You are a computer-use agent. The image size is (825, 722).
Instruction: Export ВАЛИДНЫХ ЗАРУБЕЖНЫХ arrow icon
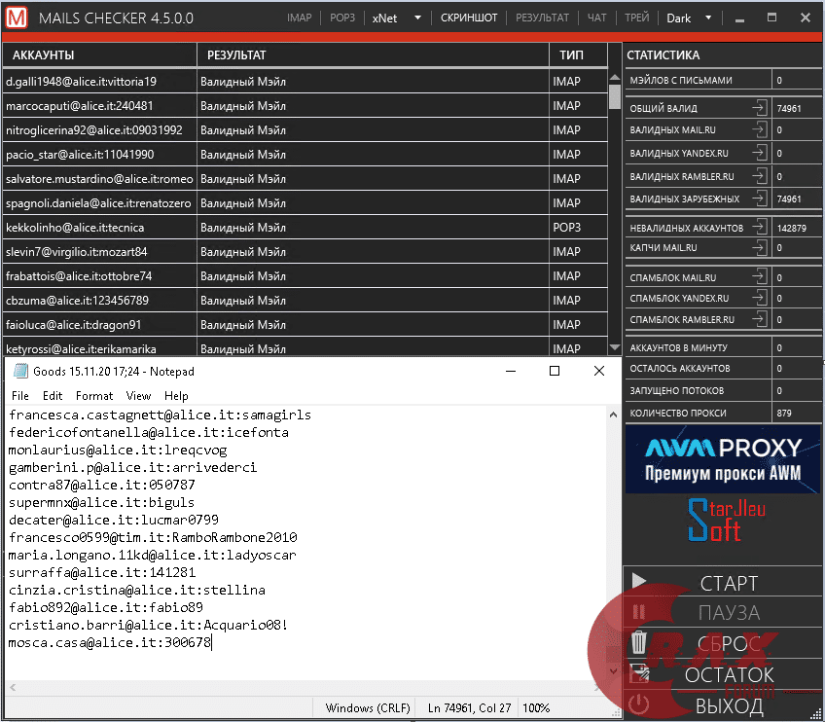759,199
